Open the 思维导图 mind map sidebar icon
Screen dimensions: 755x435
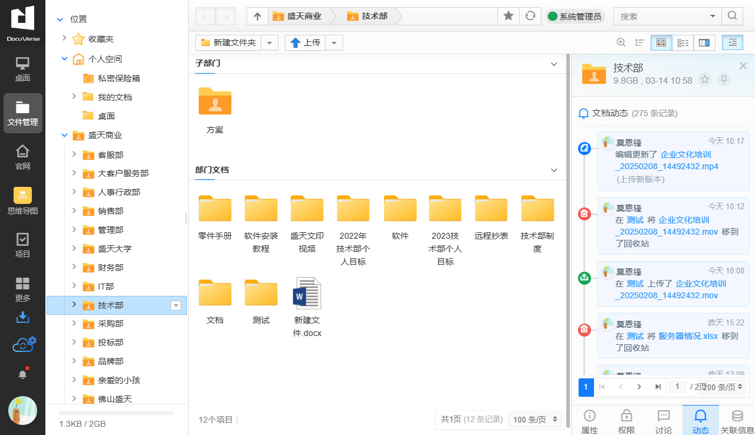pos(22,201)
